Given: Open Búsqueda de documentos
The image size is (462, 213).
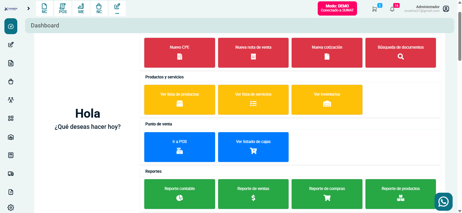Looking at the screenshot, I should tap(400, 53).
